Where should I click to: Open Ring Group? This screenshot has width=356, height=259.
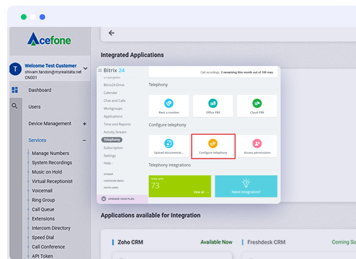pos(43,200)
